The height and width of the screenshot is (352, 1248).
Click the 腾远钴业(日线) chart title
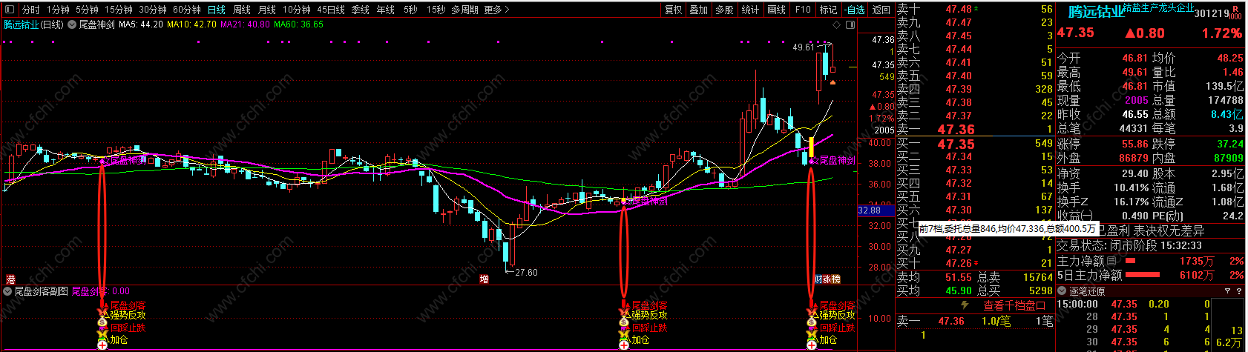point(33,24)
